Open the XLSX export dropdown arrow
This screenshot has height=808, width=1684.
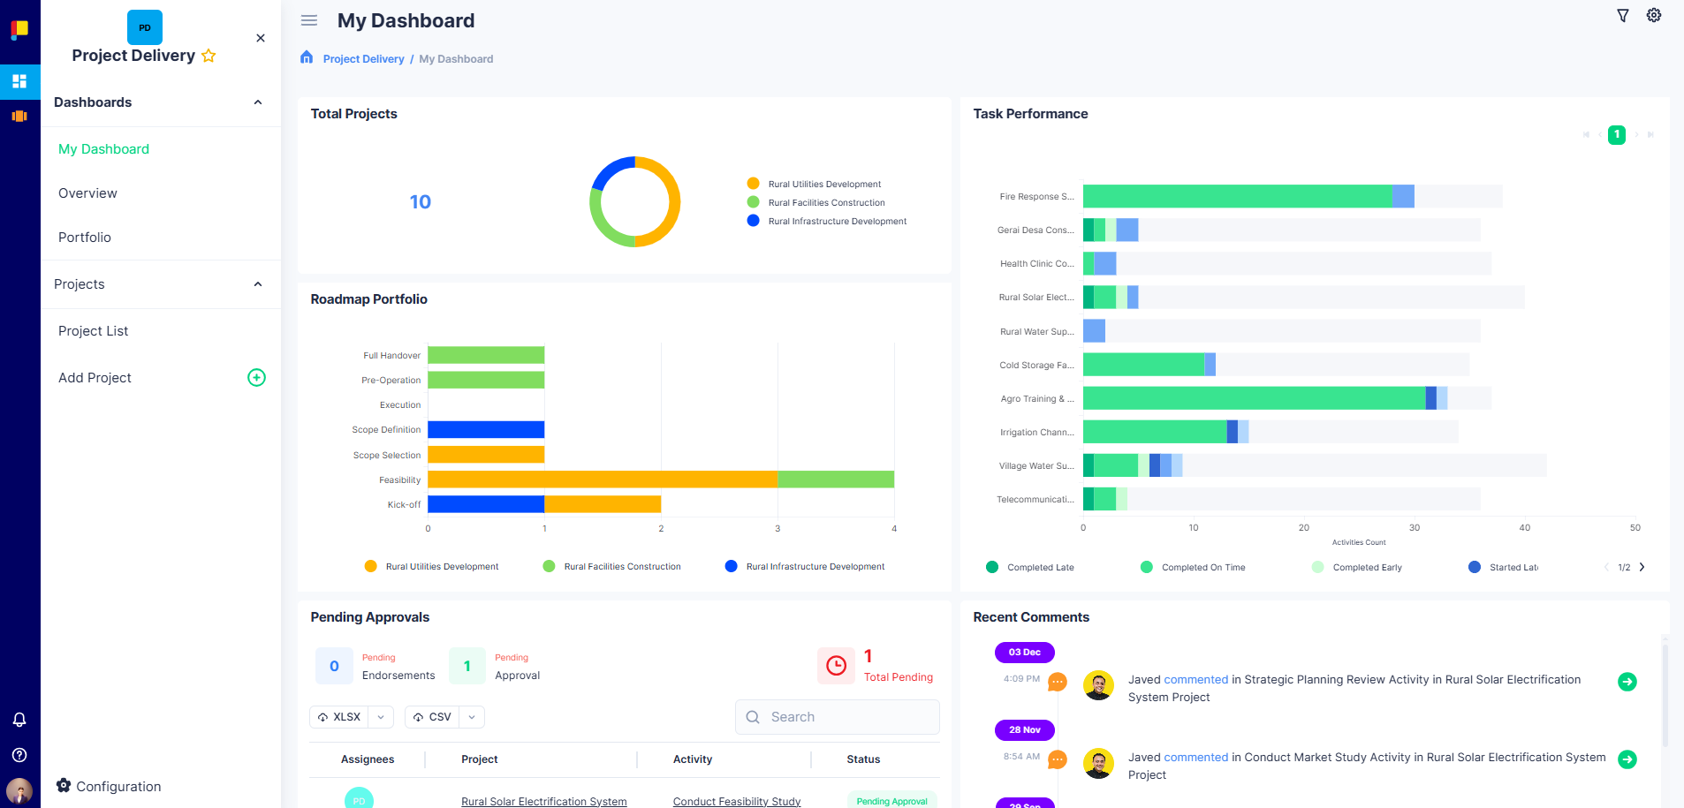pyautogui.click(x=381, y=717)
